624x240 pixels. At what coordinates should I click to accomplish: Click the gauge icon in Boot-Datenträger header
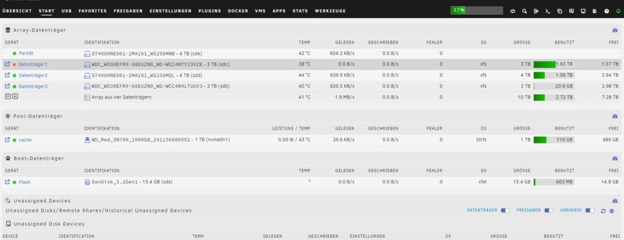615,158
